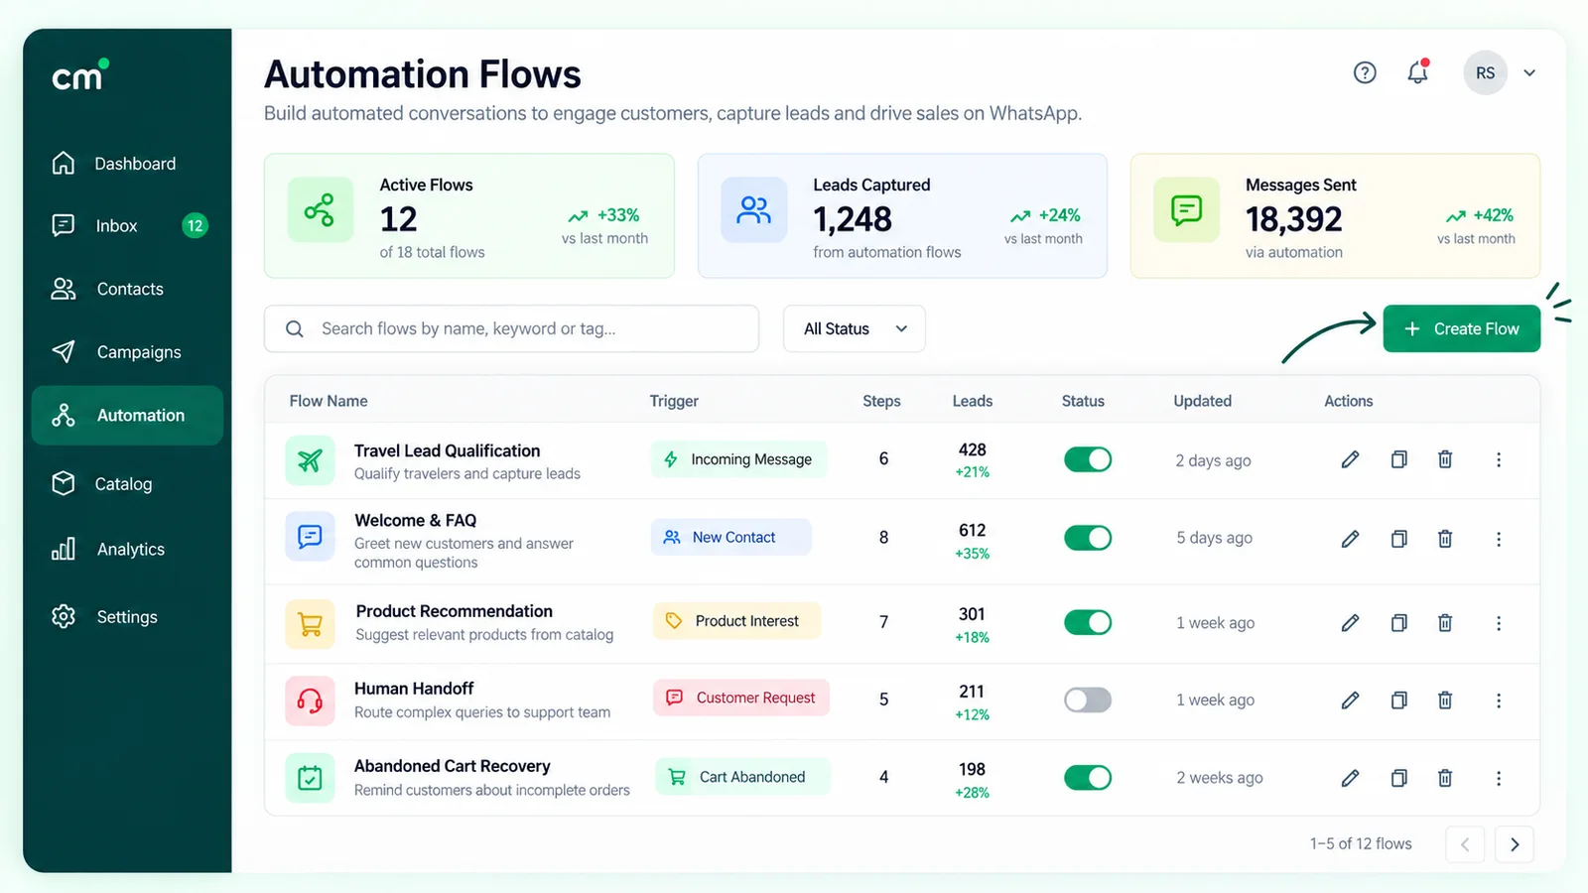Viewport: 1588px width, 893px height.
Task: Click the Abandoned Cart Recovery calendar icon
Action: coord(310,778)
